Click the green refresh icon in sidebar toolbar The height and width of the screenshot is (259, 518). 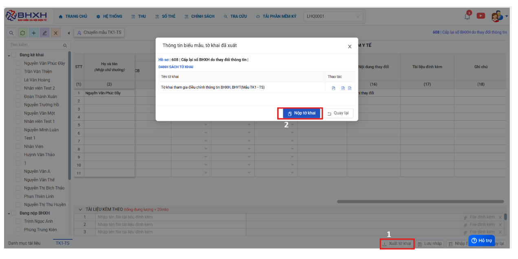[x=22, y=33]
